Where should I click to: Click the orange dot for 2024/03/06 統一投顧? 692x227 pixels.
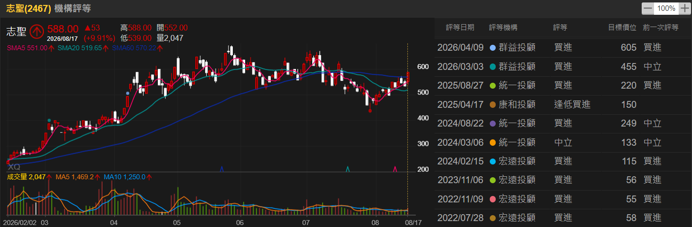tap(493, 143)
